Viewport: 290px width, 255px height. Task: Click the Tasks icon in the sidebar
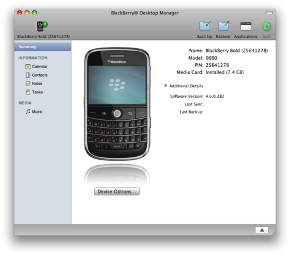coord(28,92)
